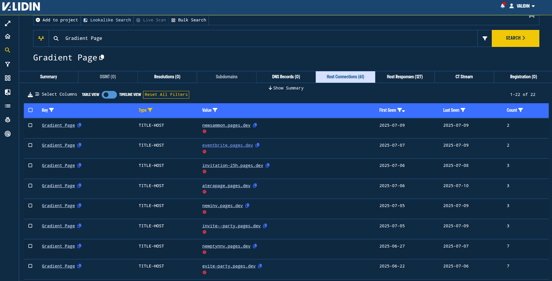Check the newinv.pages.dev row checkbox
Image resolution: width=552 pixels, height=281 pixels.
point(30,206)
